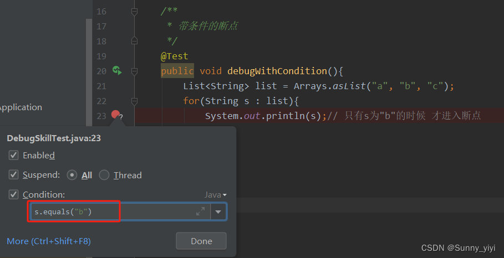Image resolution: width=504 pixels, height=258 pixels.
Task: Click the @Test annotation on line 19
Action: tap(174, 56)
